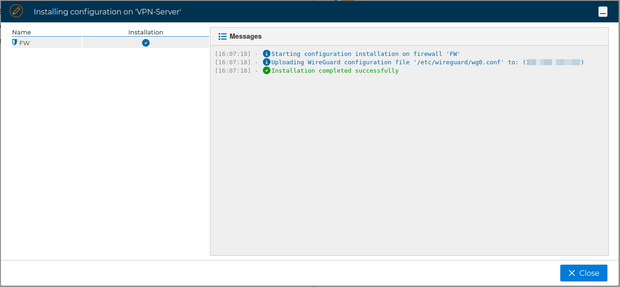The width and height of the screenshot is (620, 287).
Task: Click info icon on 'Uploading WireGuard' line
Action: [266, 62]
